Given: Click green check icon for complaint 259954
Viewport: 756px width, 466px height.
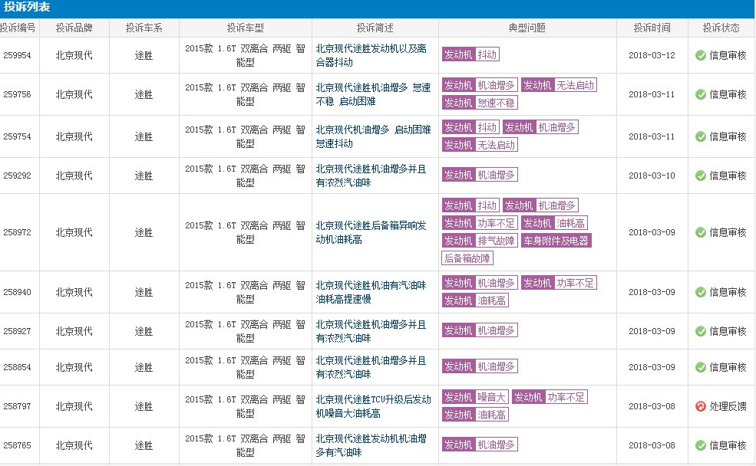Looking at the screenshot, I should point(701,55).
